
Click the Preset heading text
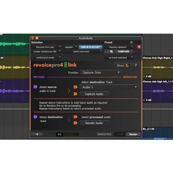coord(109,42)
